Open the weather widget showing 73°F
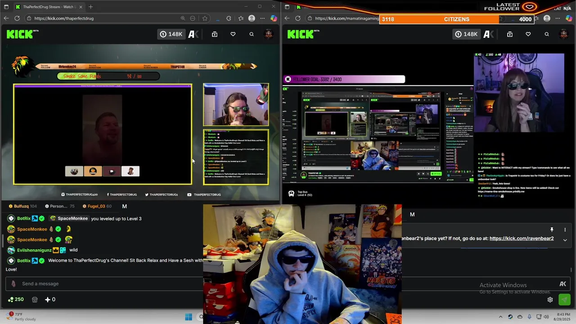Image resolution: width=576 pixels, height=324 pixels. 20,317
